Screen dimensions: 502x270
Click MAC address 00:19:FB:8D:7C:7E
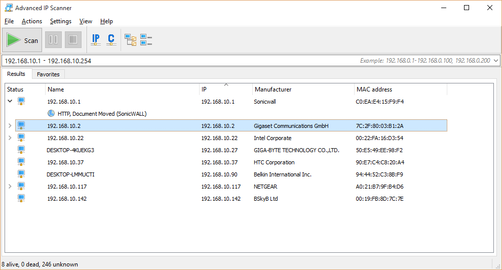(379, 199)
